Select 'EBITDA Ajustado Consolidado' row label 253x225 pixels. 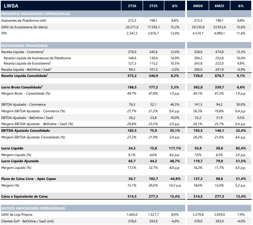[26, 131]
